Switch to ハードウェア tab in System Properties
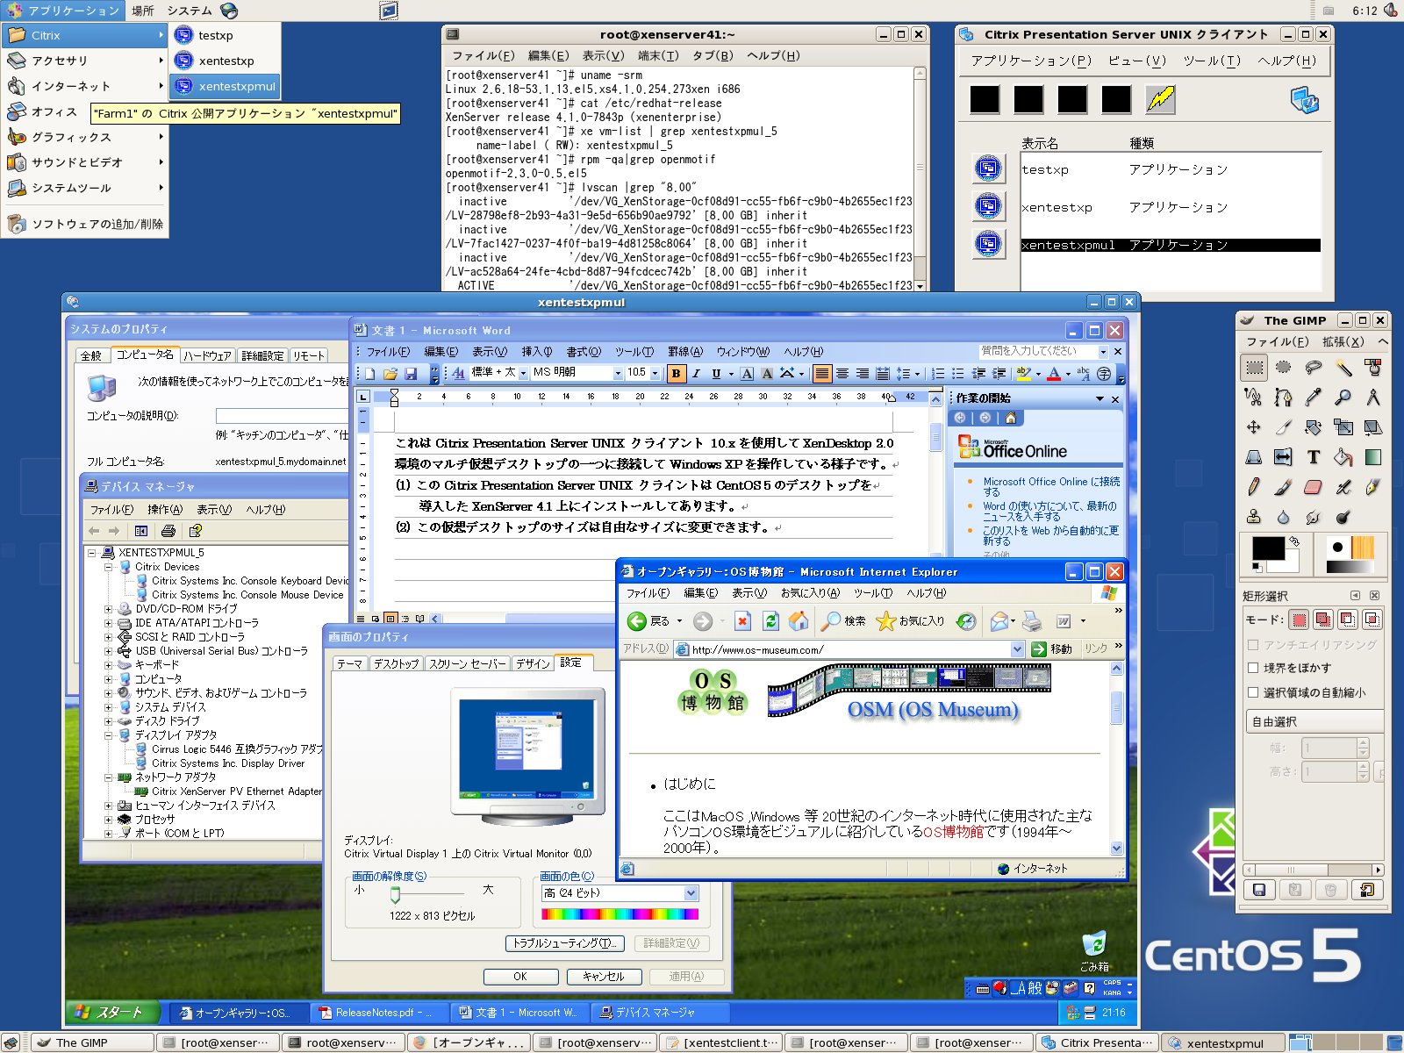Image resolution: width=1404 pixels, height=1053 pixels. pyautogui.click(x=207, y=355)
